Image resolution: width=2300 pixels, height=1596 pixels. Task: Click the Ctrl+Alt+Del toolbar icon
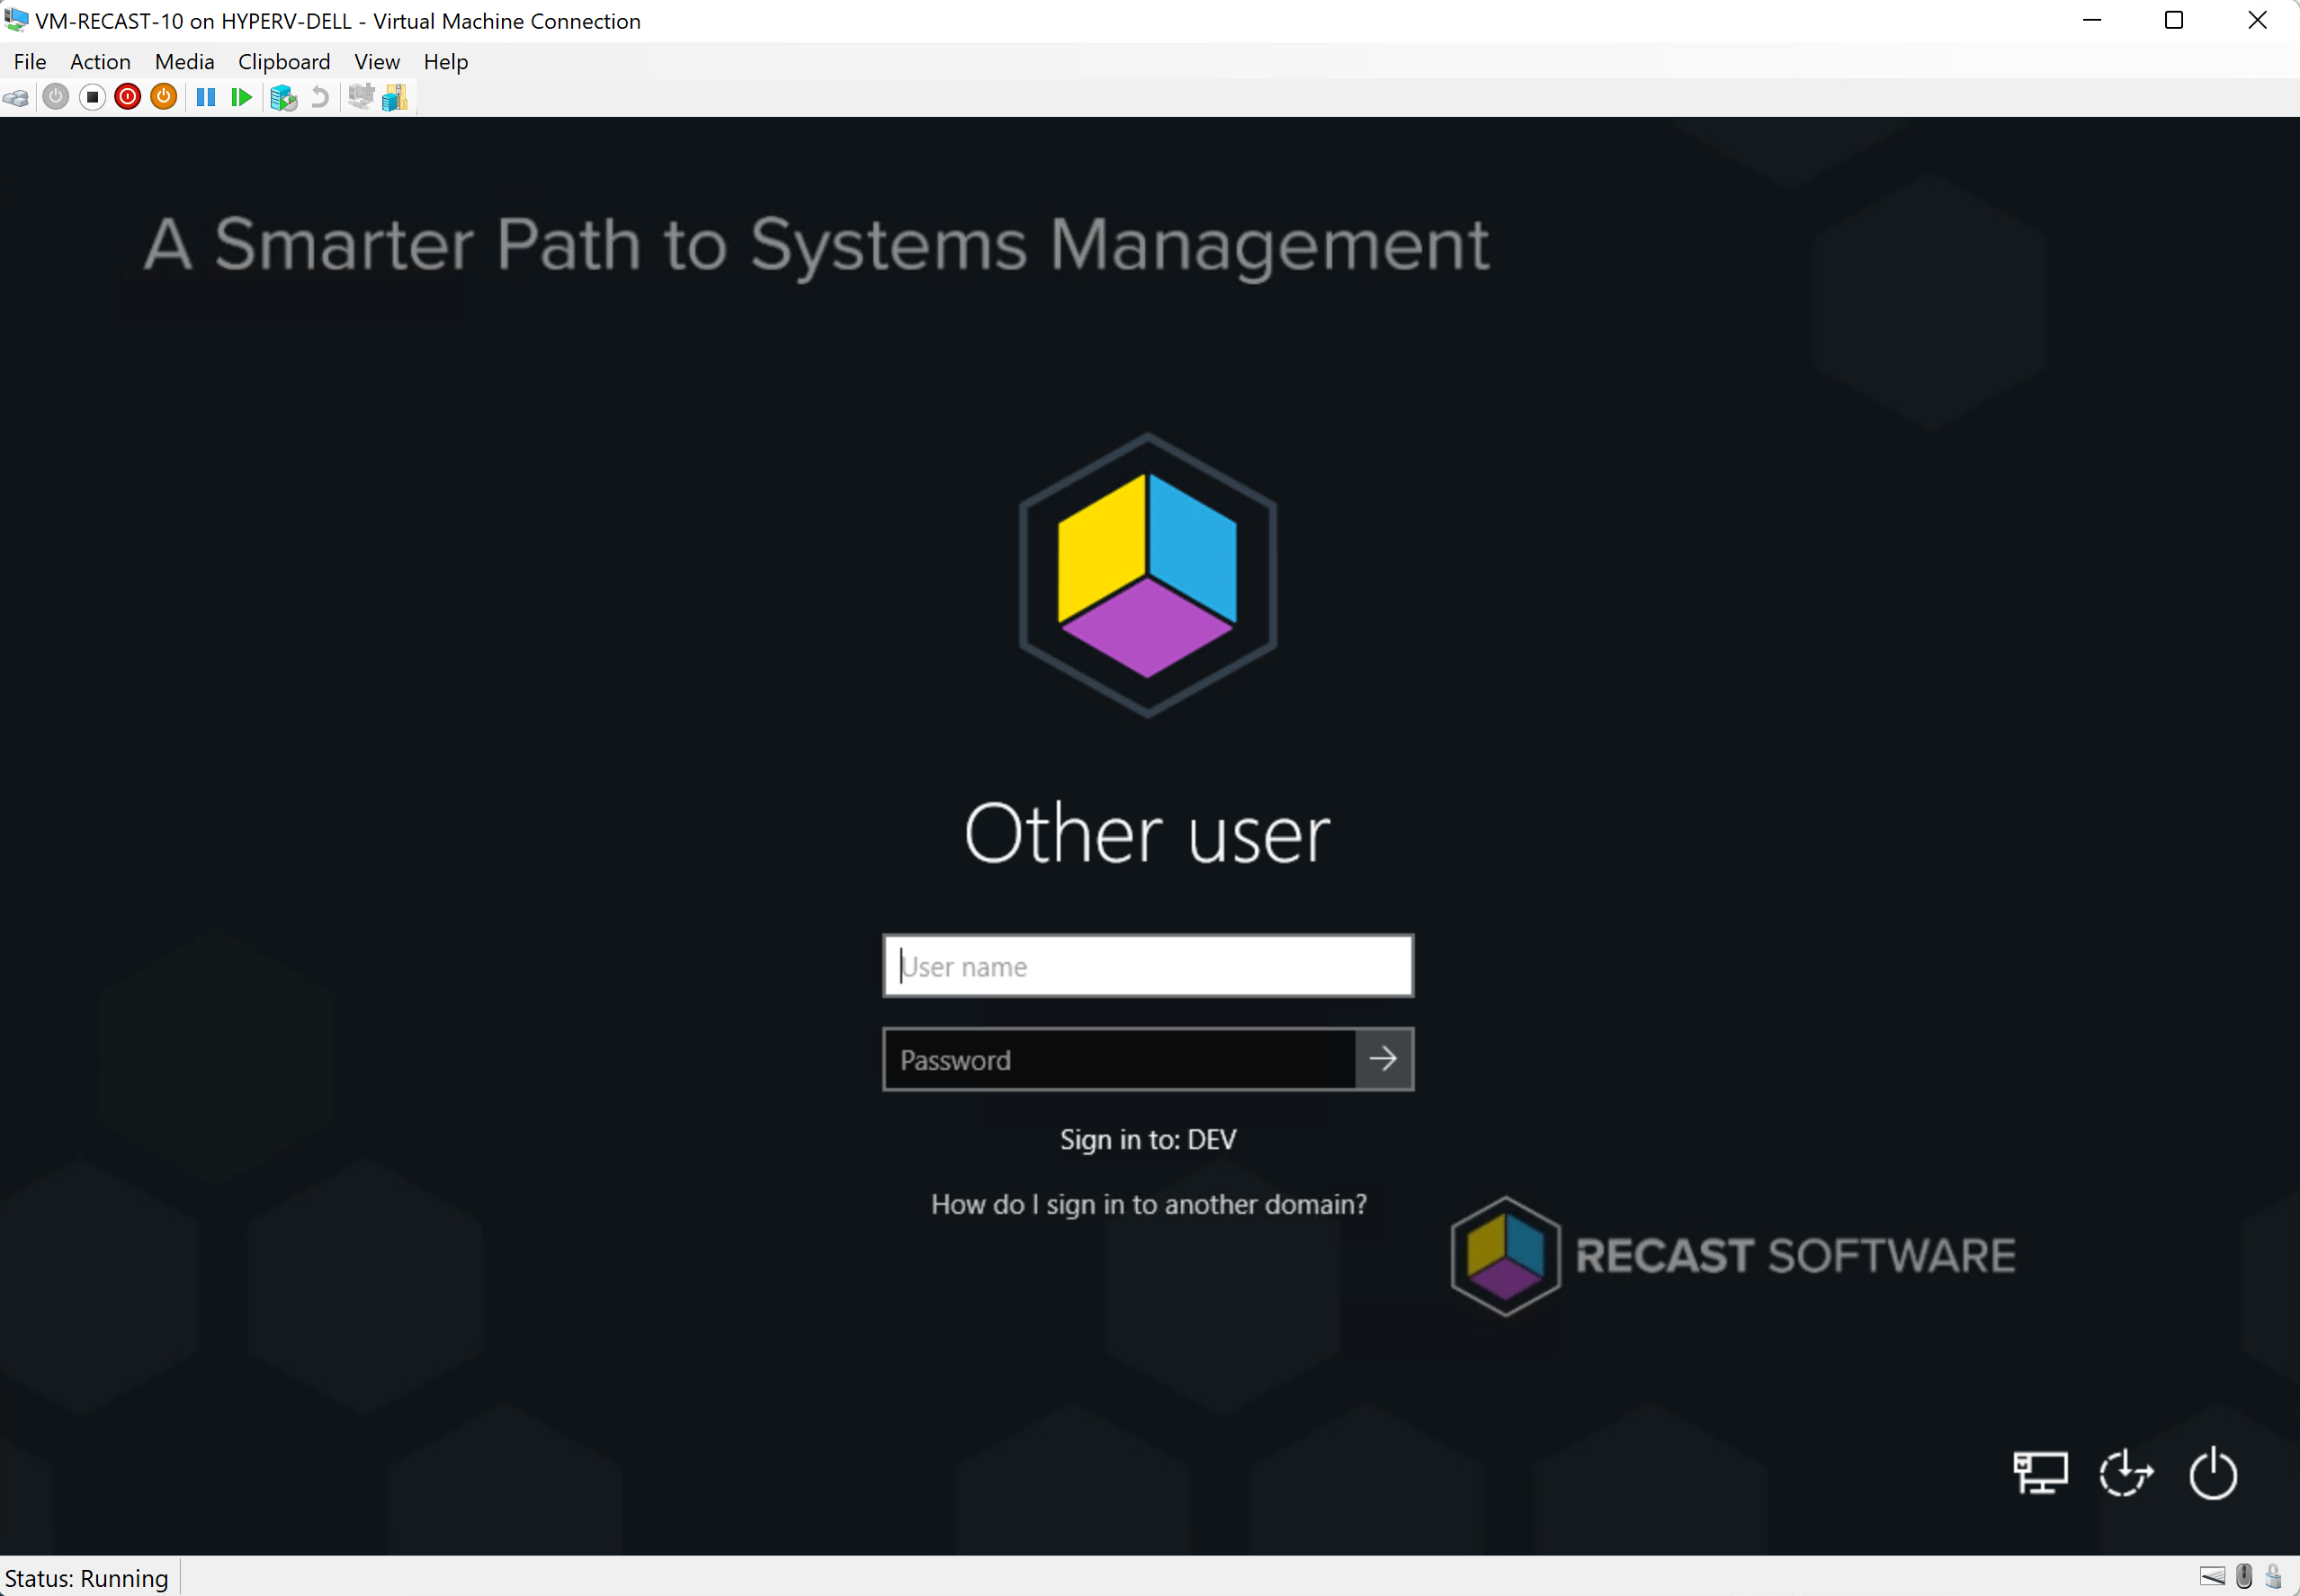coord(16,97)
